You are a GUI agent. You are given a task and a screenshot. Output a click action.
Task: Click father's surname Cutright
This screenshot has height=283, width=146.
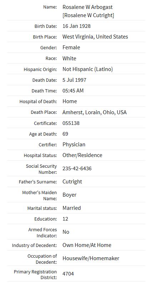coord(72,182)
